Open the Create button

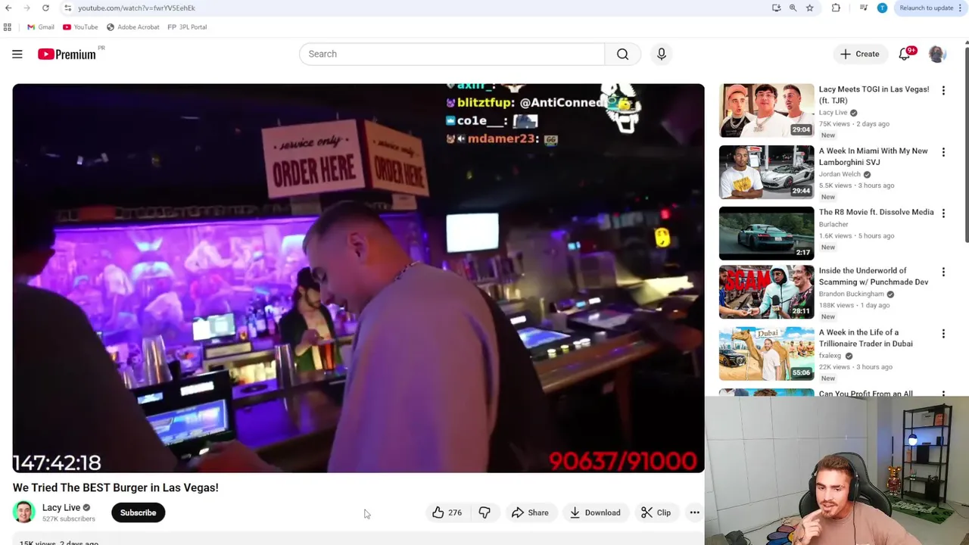(859, 54)
